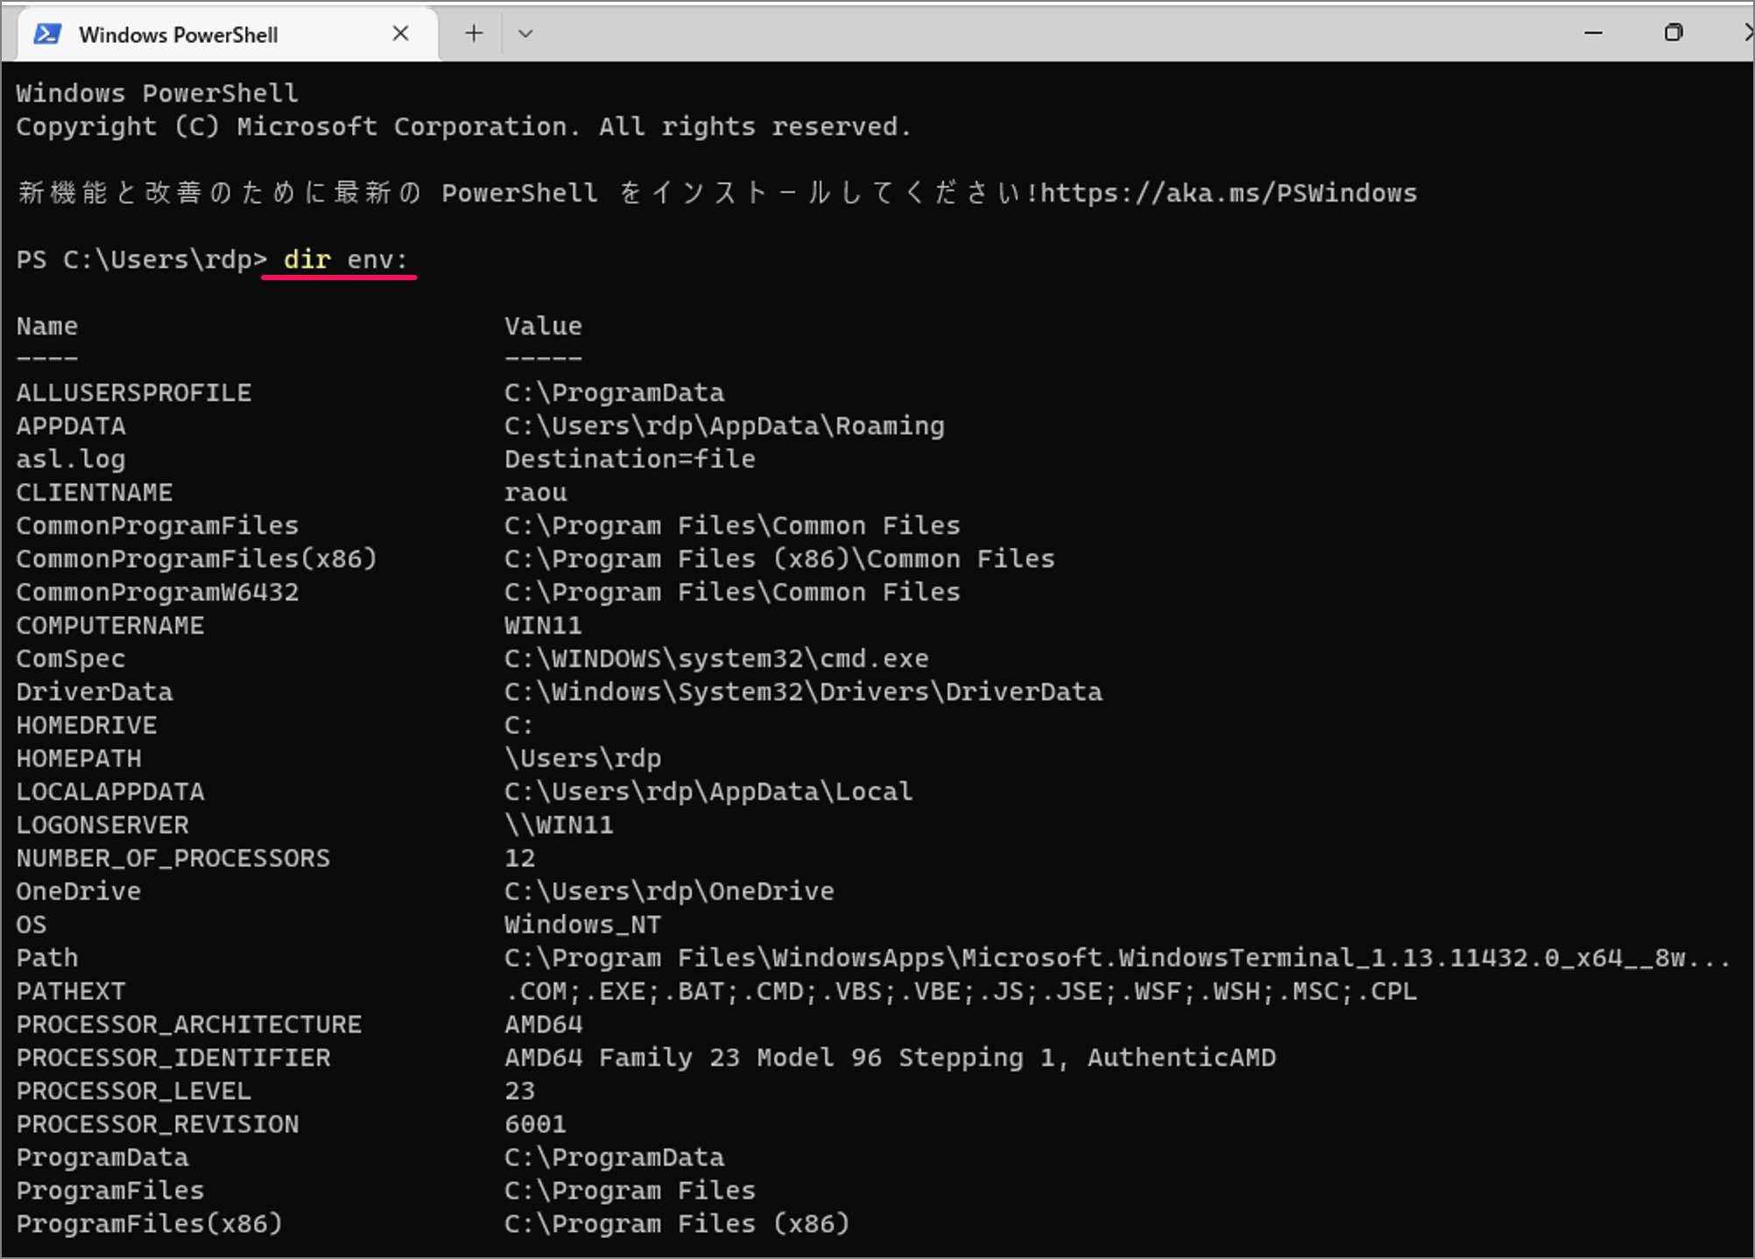Click the dropdown arrow for tab options

click(522, 34)
